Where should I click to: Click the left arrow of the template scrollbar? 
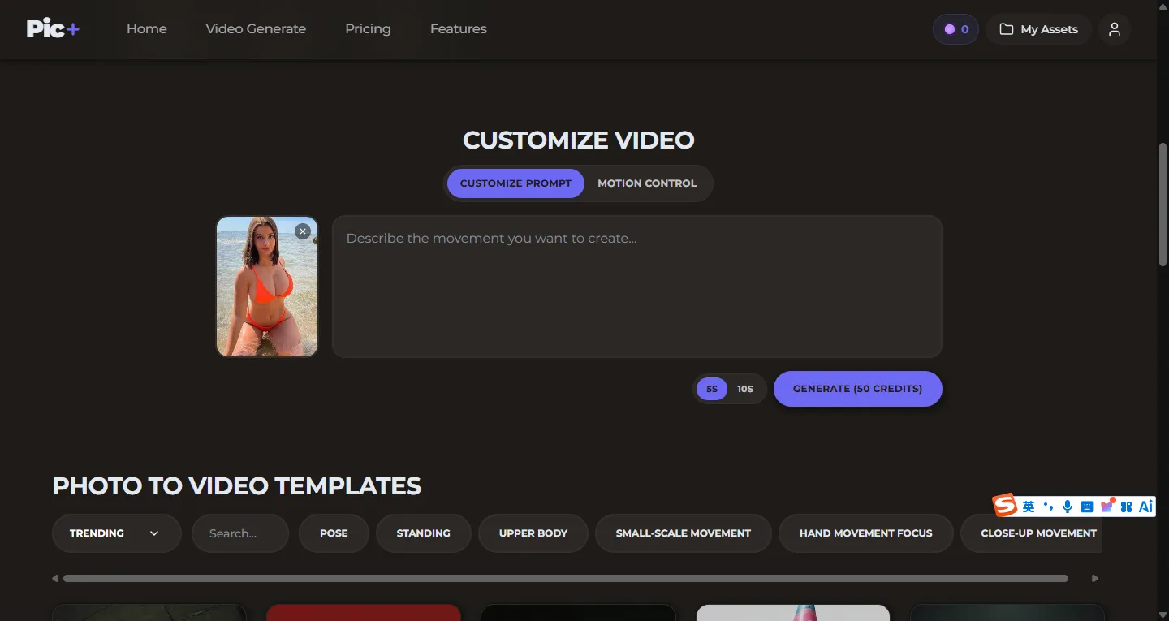click(x=55, y=579)
